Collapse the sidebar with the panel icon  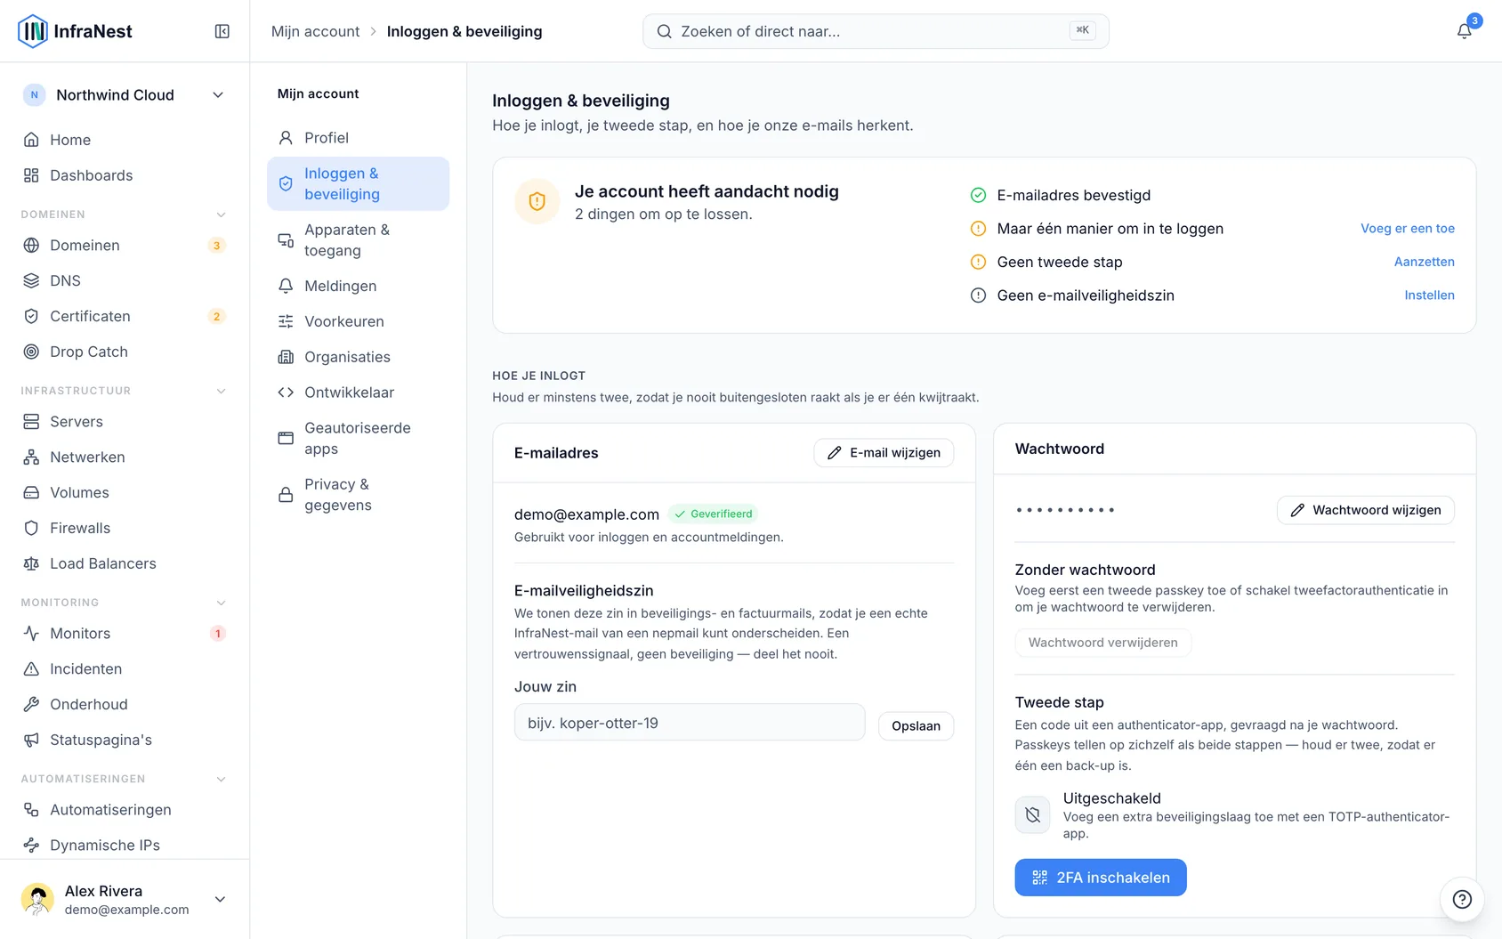point(222,31)
